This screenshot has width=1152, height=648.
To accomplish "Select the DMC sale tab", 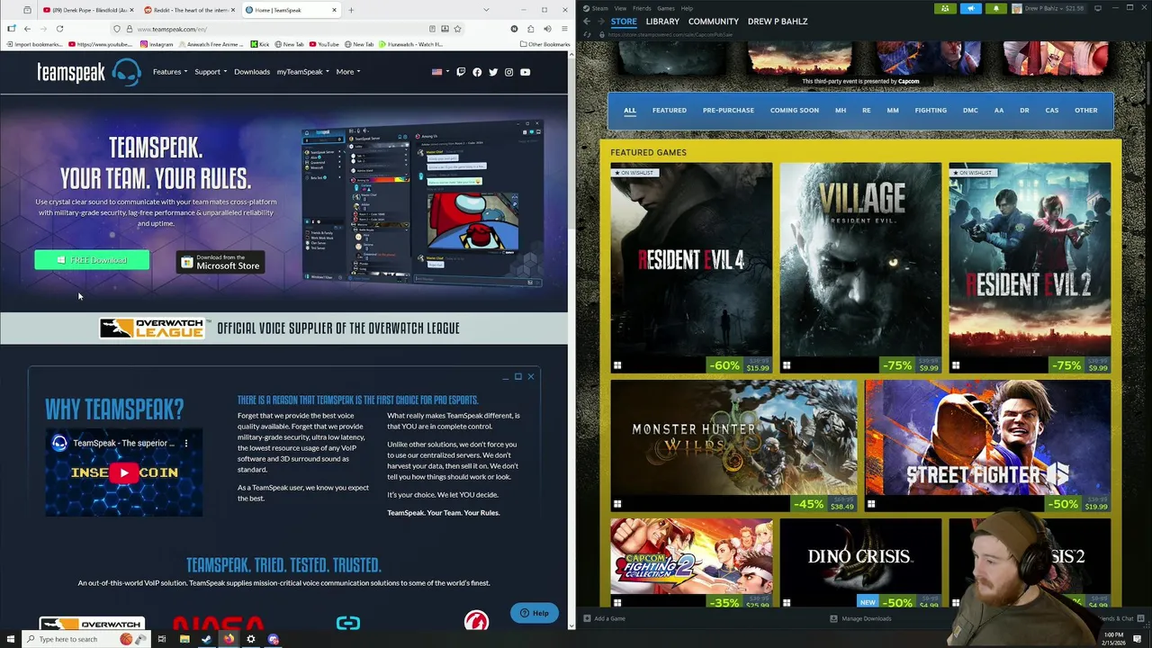I will (x=970, y=111).
